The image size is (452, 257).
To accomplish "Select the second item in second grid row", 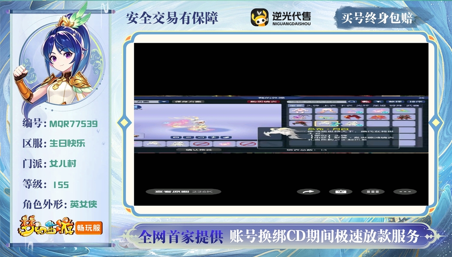I will 326,117.
